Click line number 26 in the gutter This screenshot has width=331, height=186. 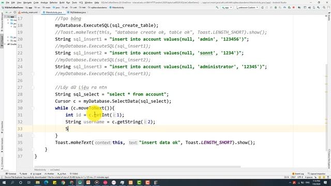coord(20,81)
